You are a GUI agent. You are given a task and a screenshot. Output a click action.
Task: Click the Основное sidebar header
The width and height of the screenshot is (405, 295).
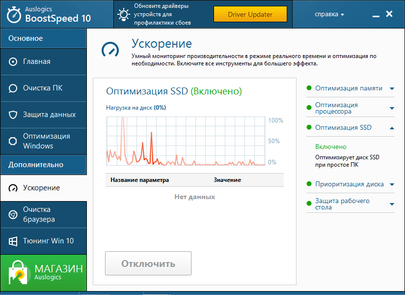(43, 38)
